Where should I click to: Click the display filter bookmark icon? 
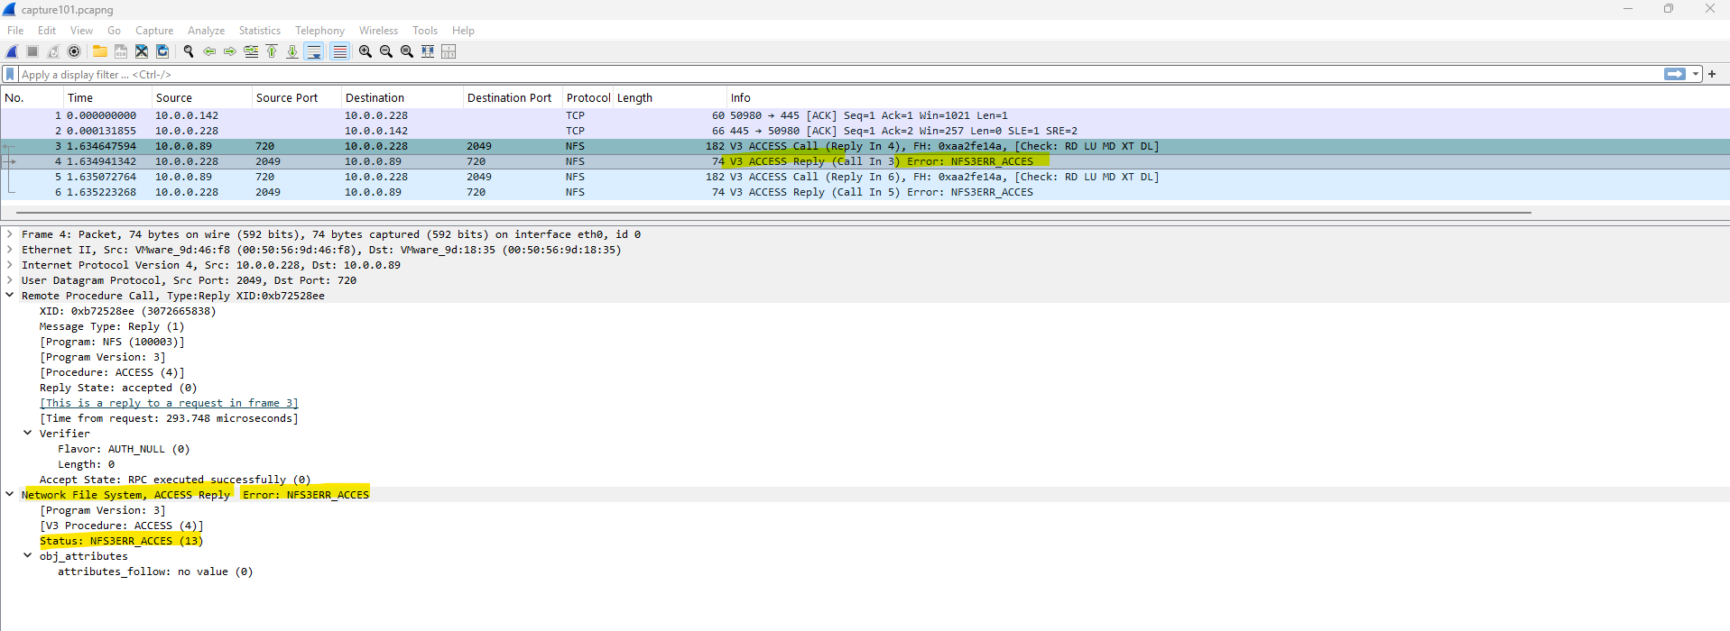(x=10, y=74)
